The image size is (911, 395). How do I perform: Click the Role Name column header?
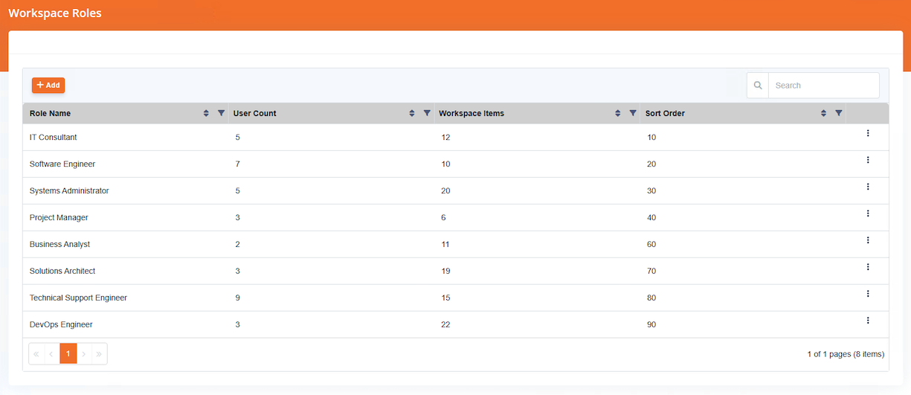51,113
